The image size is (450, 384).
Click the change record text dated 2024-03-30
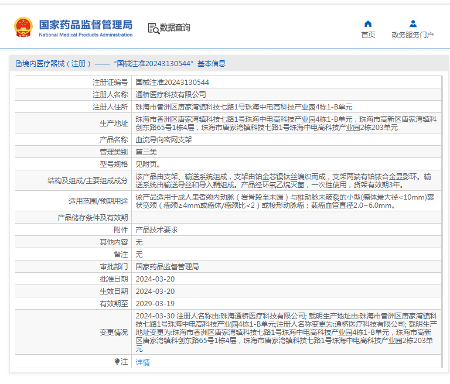[286, 332]
